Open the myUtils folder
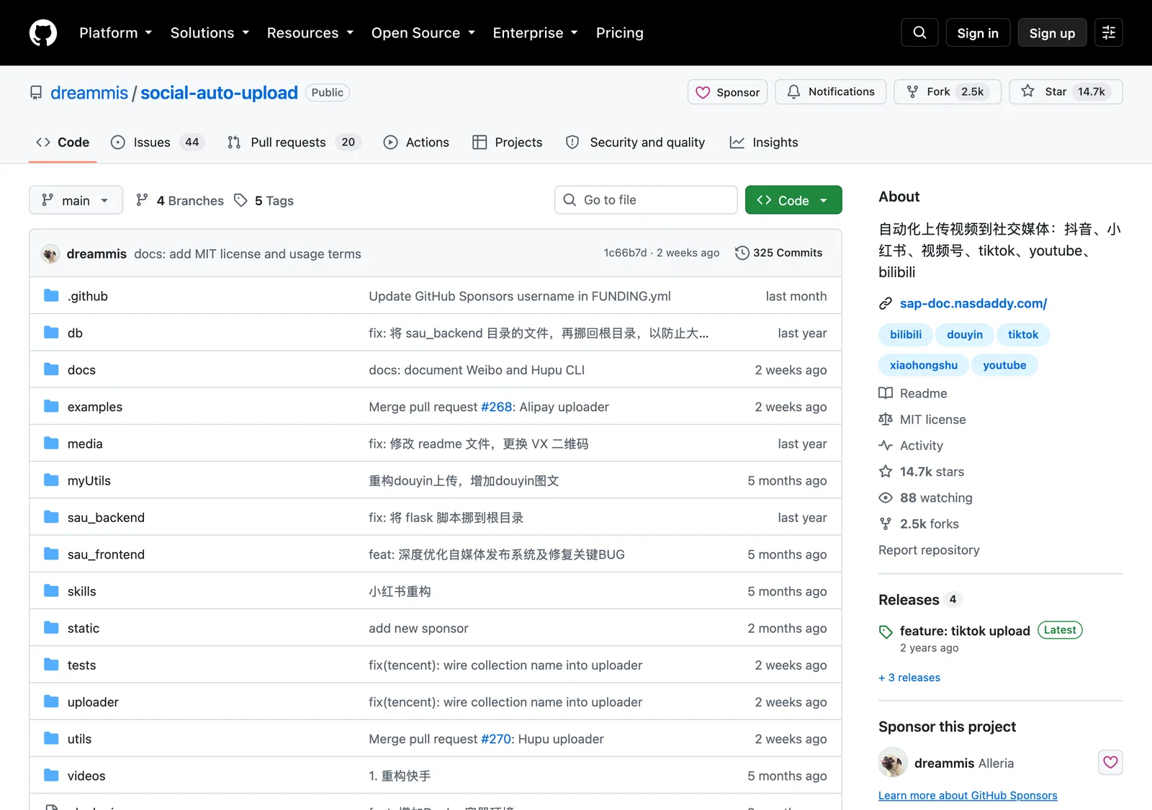 (89, 481)
